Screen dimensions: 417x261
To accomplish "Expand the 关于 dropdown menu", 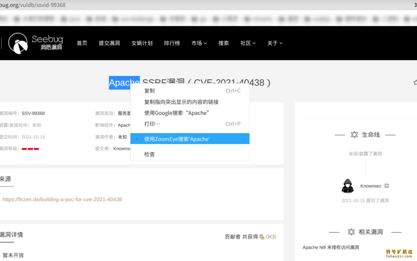I will 275,43.
